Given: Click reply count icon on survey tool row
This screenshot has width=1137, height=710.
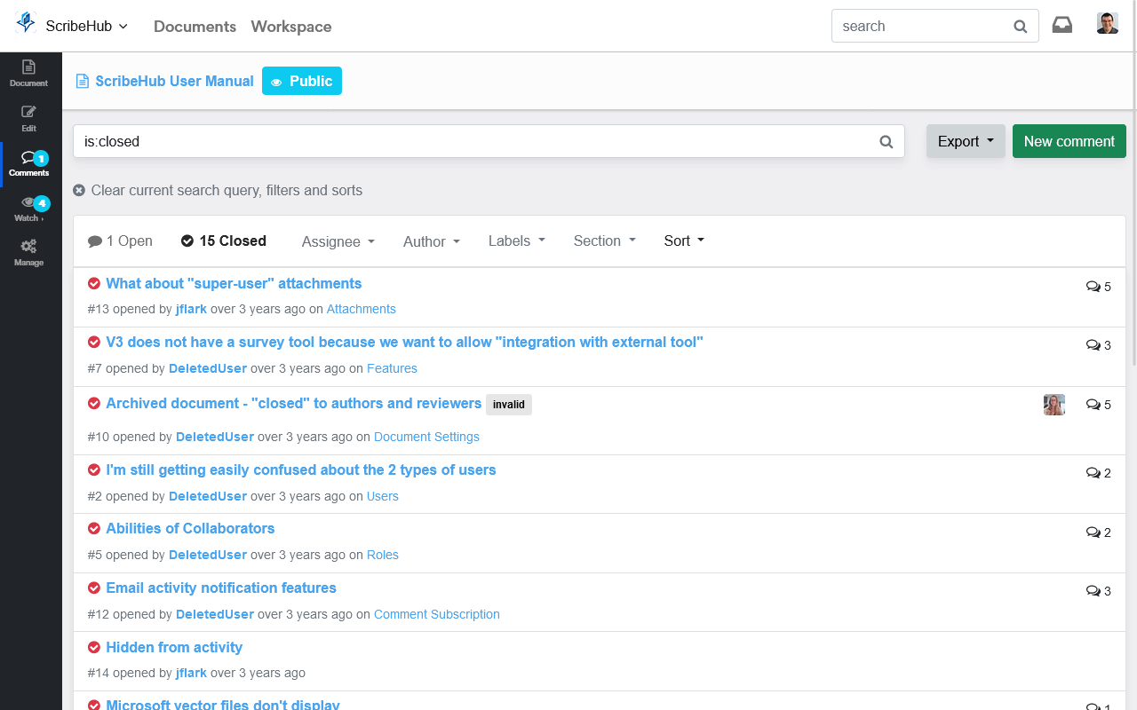Looking at the screenshot, I should (1093, 345).
